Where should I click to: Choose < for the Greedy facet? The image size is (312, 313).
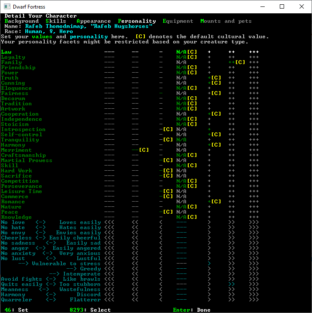click(x=161, y=269)
